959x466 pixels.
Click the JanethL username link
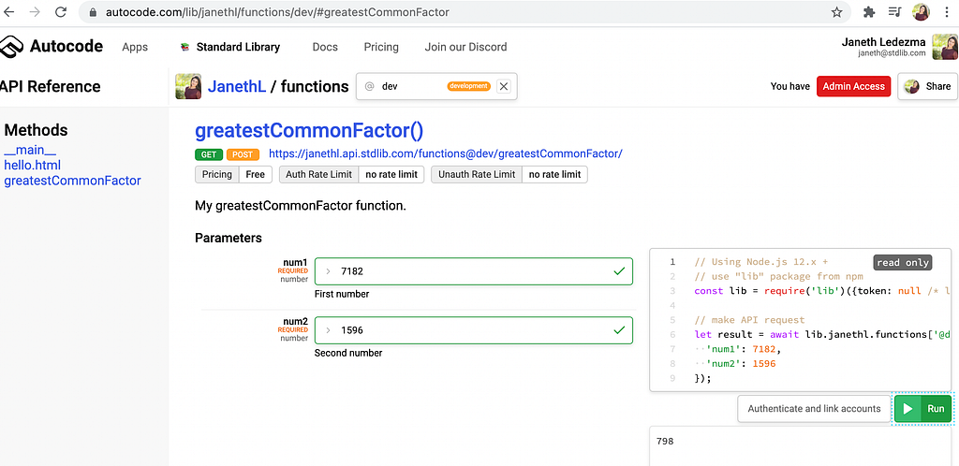point(237,86)
